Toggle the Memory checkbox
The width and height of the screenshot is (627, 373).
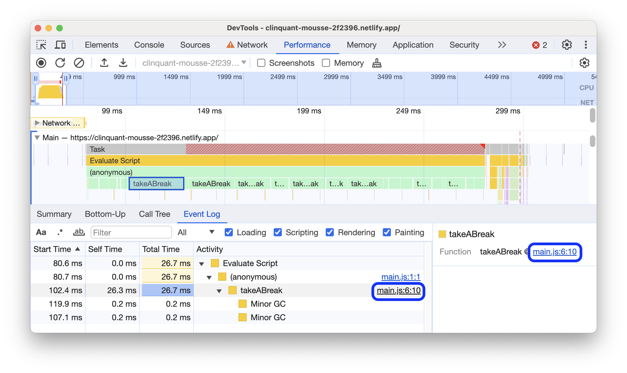[327, 62]
